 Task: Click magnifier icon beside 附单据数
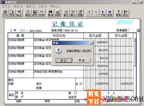pyautogui.click(x=138, y=30)
